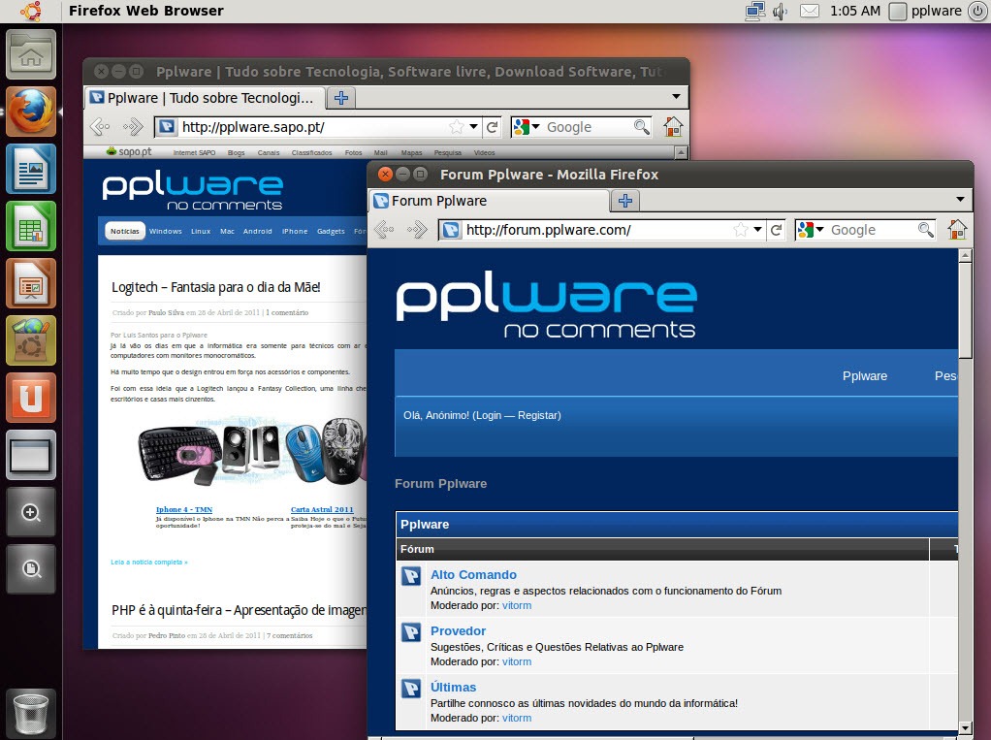Go forward in Forum Pplware window
This screenshot has width=991, height=740.
coord(417,230)
